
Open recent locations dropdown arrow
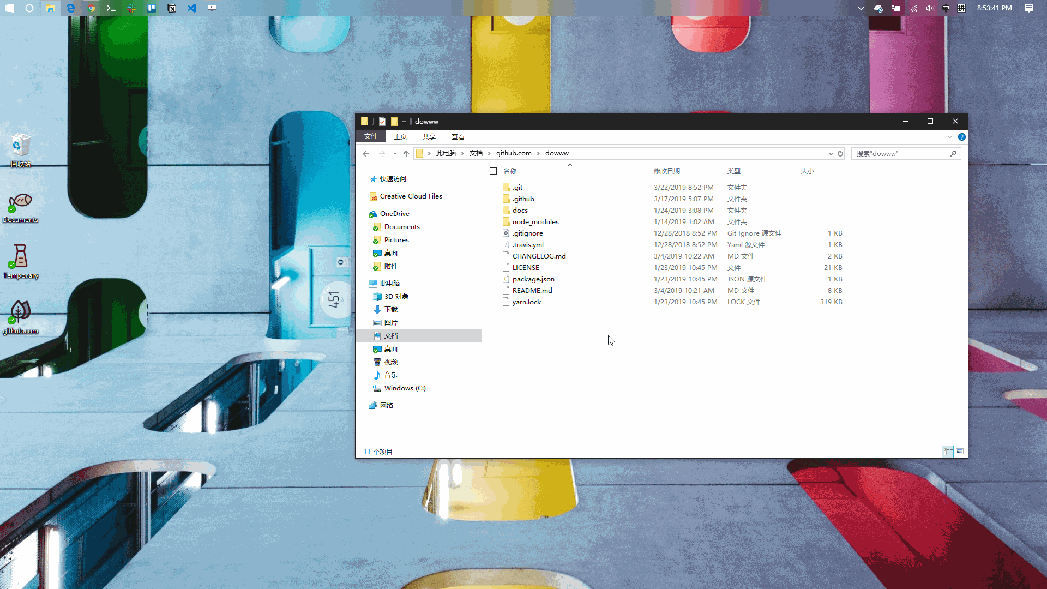pyautogui.click(x=395, y=154)
